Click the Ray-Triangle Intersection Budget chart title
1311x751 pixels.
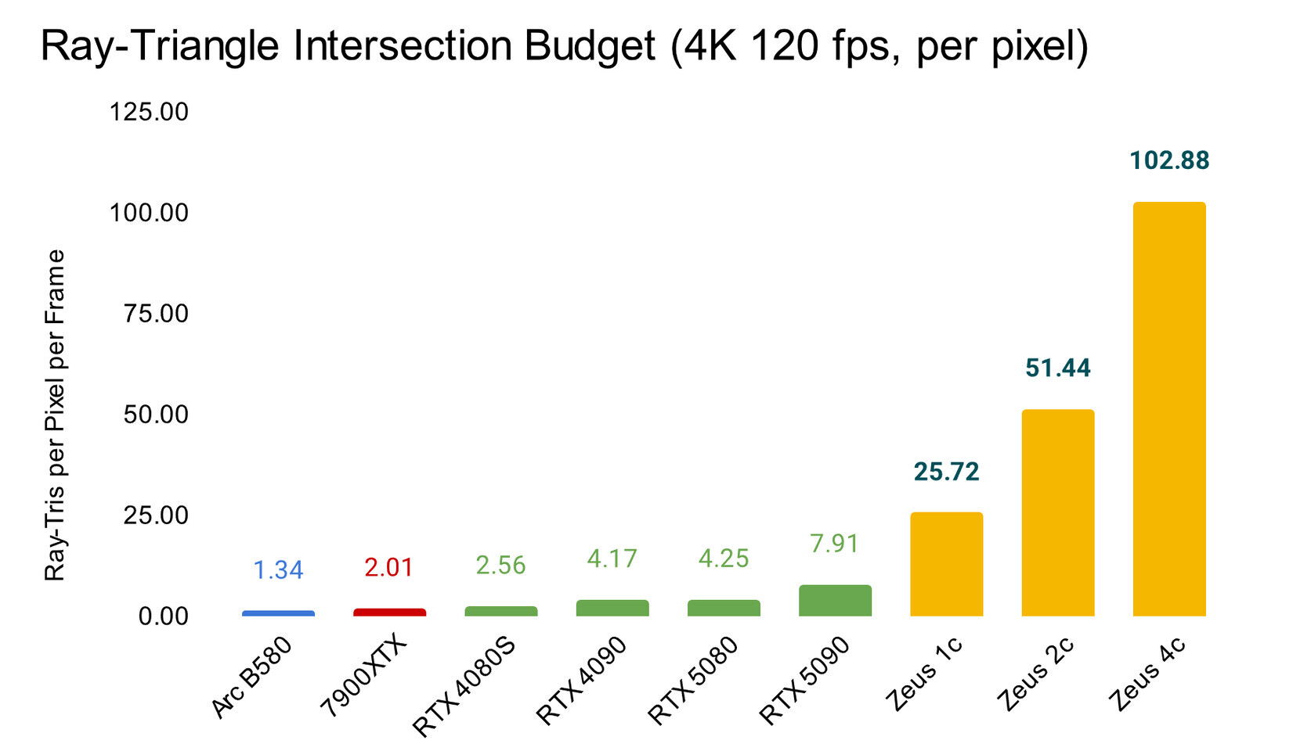tap(564, 46)
